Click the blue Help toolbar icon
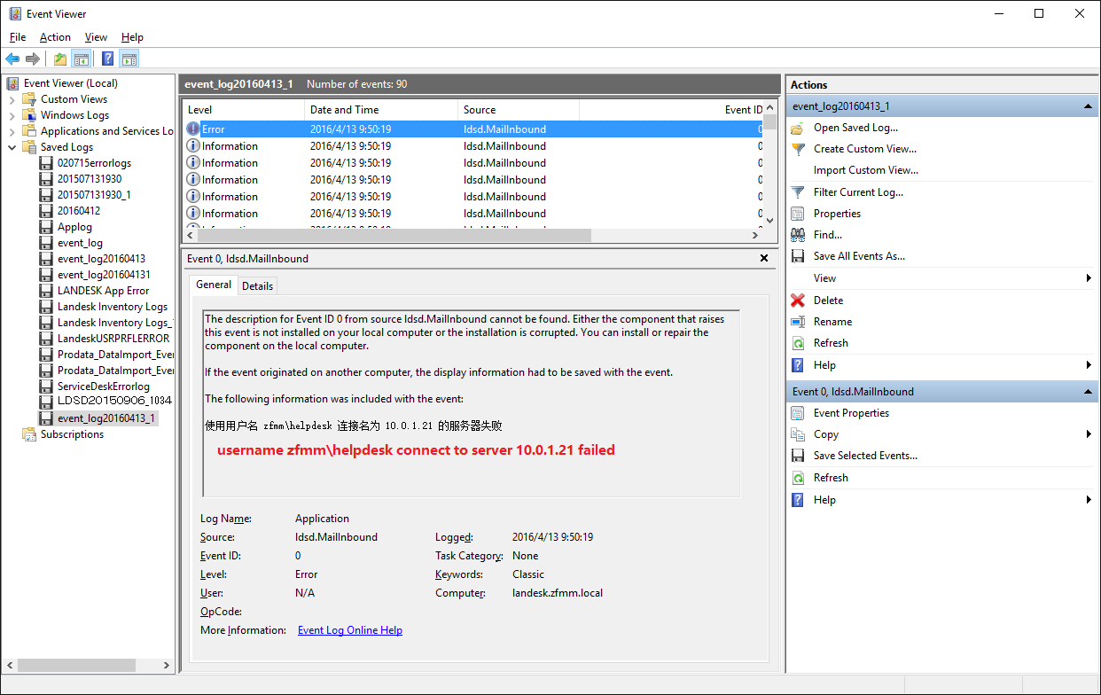This screenshot has width=1101, height=695. (107, 59)
